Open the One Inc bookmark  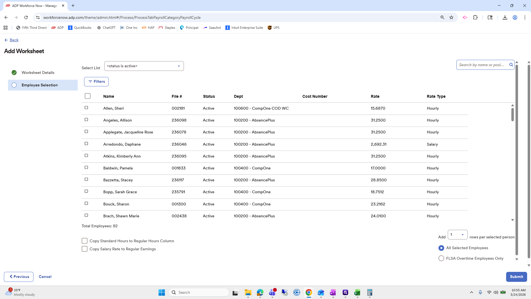(129, 28)
